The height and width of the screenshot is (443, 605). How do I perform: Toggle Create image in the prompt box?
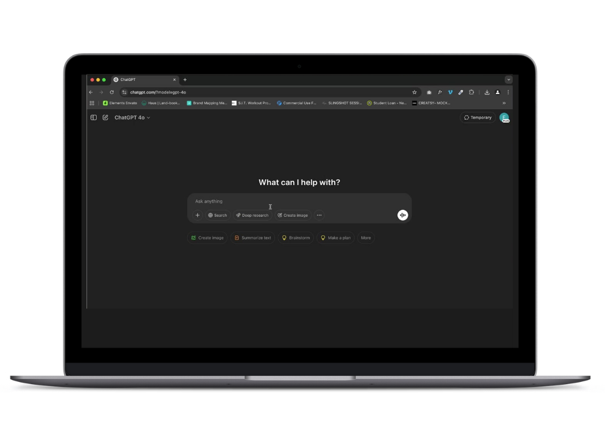tap(293, 215)
